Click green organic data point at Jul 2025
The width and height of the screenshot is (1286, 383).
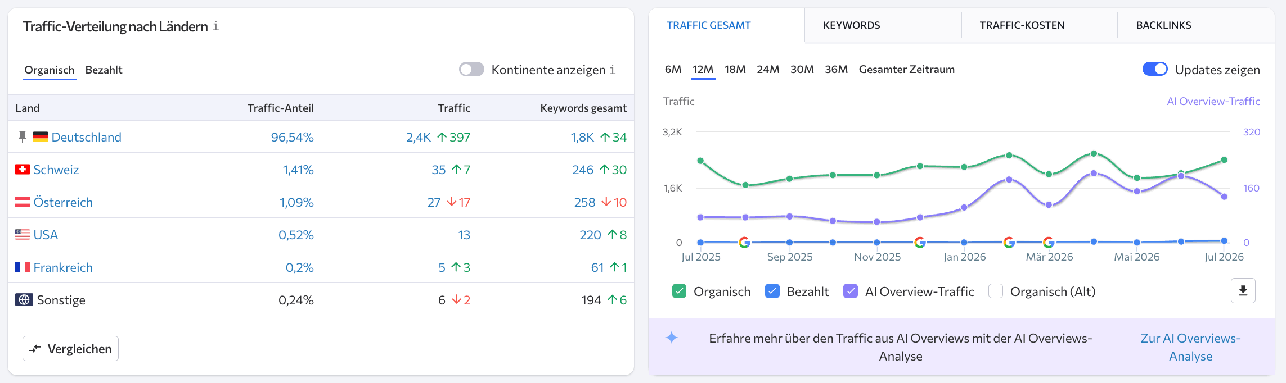pos(700,161)
